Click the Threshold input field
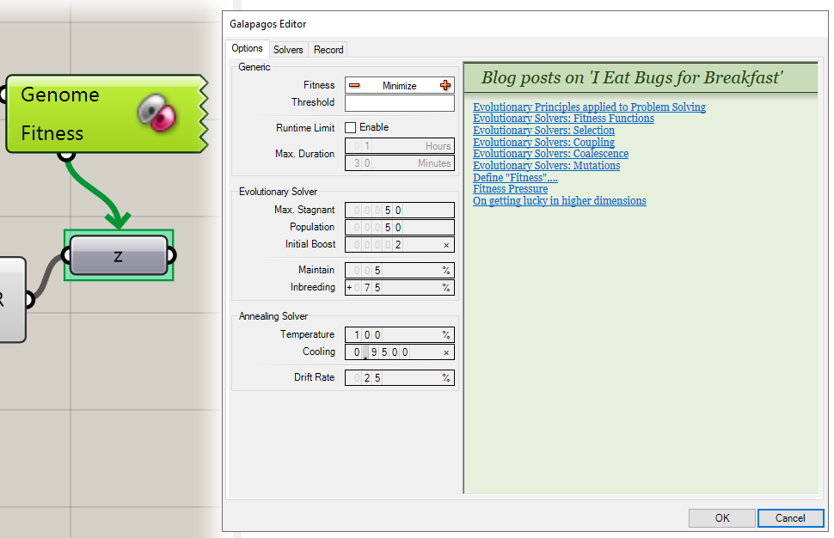The height and width of the screenshot is (538, 834). tap(399, 103)
